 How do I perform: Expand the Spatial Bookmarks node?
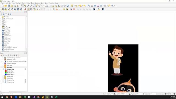(x=1, y=19)
